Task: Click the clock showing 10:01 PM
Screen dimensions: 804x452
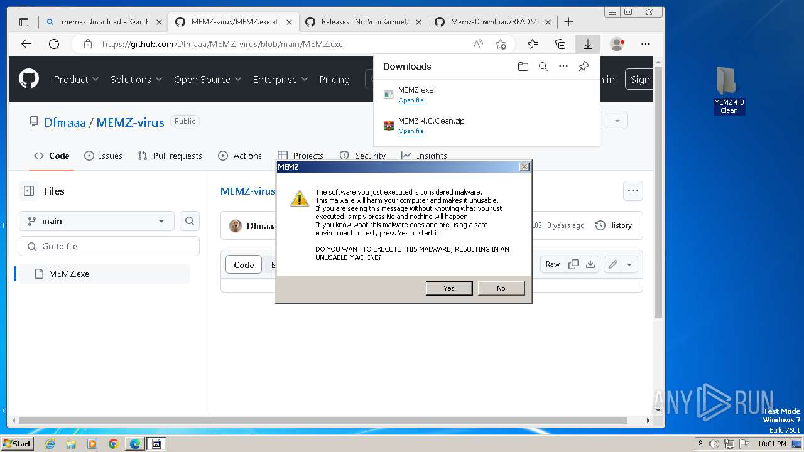Action: (771, 444)
